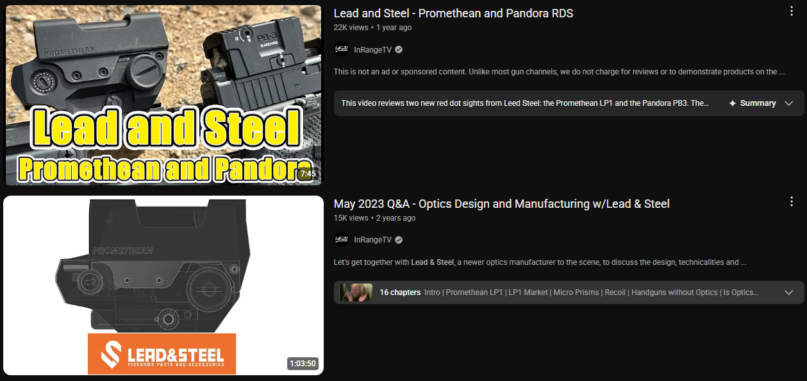Click the chapter preview thumbnail image
807x381 pixels.
356,292
